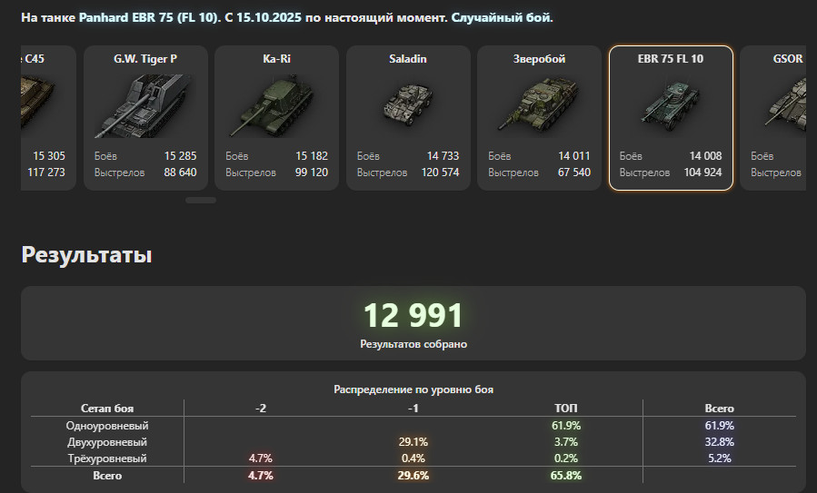This screenshot has width=817, height=493.
Task: Open the Panhard EBR 75 (FL 10) header link
Action: point(149,17)
